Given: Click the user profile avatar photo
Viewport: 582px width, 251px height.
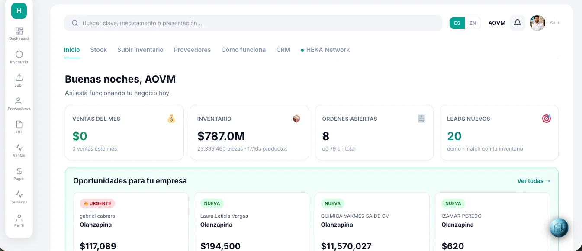Looking at the screenshot, I should [537, 23].
